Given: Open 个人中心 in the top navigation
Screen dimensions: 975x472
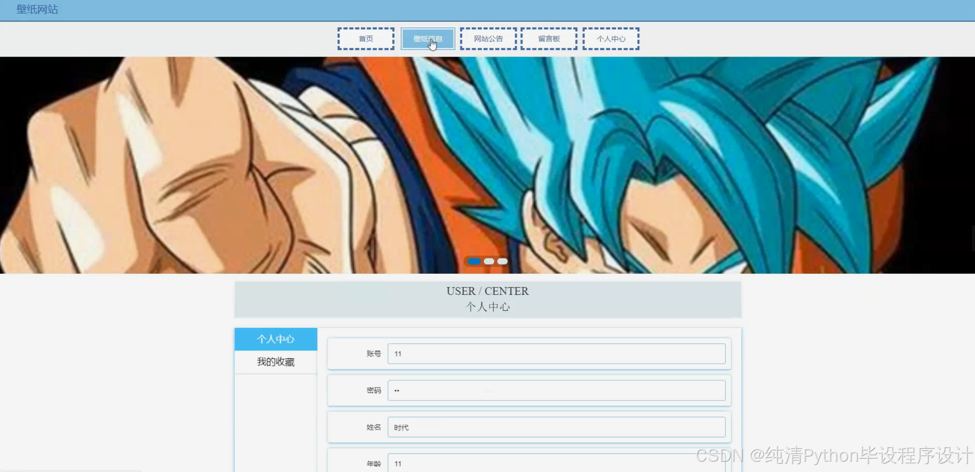Looking at the screenshot, I should tap(611, 39).
